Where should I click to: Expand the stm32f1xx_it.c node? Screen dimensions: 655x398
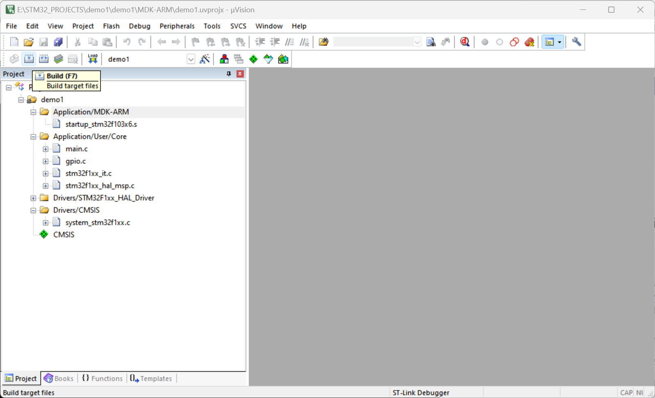(x=45, y=174)
